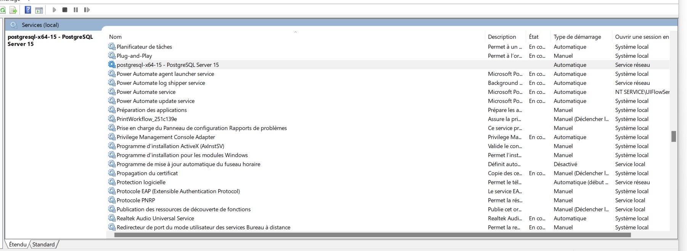Click gear icon of Protection logicielle
687x251 pixels.
[112, 182]
